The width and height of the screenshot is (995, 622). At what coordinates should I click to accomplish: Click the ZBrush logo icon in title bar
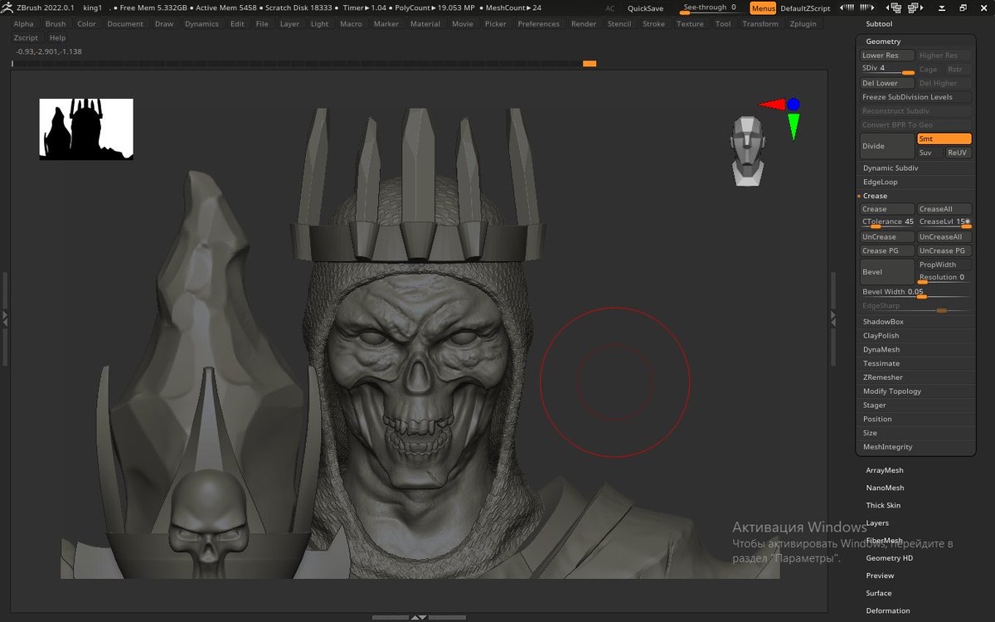[8, 7]
